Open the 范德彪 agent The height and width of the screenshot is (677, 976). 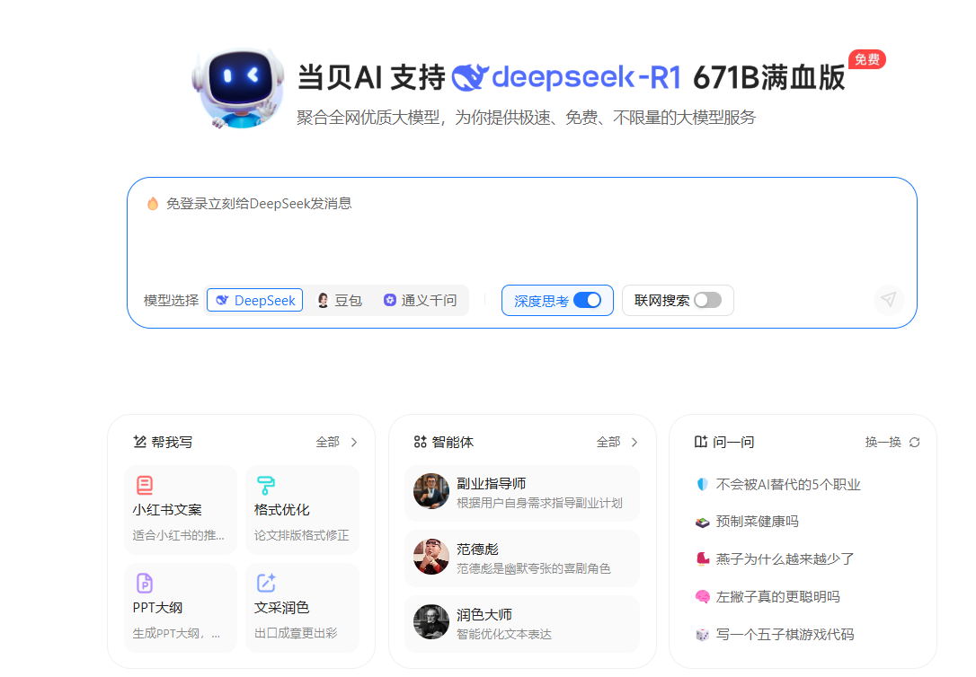(522, 558)
